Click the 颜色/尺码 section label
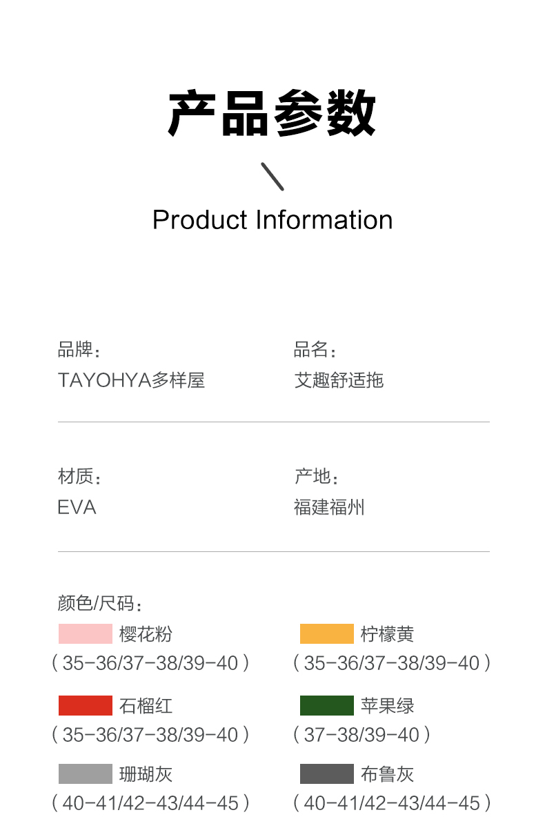545x837 pixels. [99, 603]
